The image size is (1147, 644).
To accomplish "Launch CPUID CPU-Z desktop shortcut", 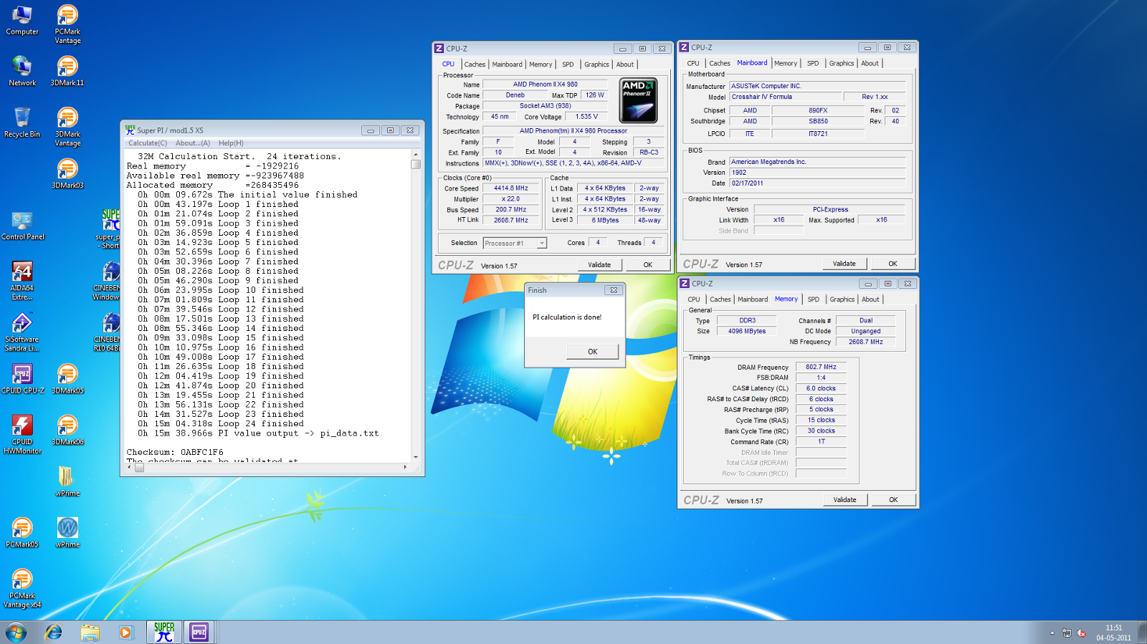I will tap(22, 379).
